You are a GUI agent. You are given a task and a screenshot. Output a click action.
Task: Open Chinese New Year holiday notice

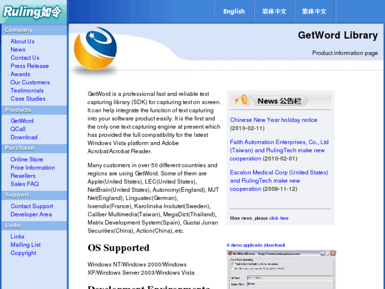[x=274, y=120]
